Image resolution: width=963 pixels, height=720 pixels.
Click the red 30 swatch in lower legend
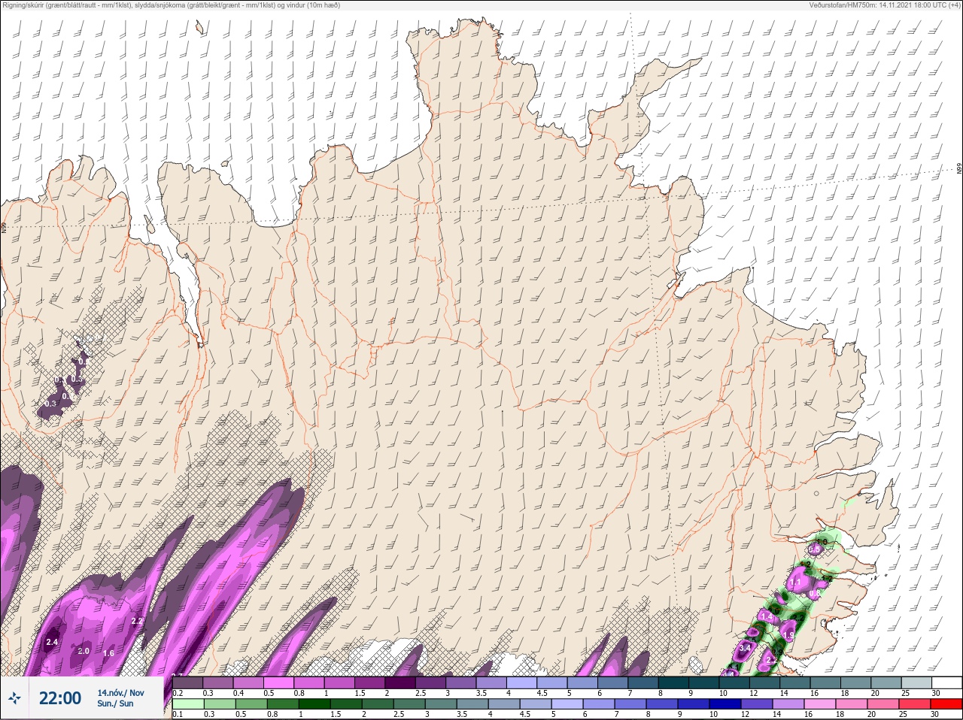click(946, 704)
